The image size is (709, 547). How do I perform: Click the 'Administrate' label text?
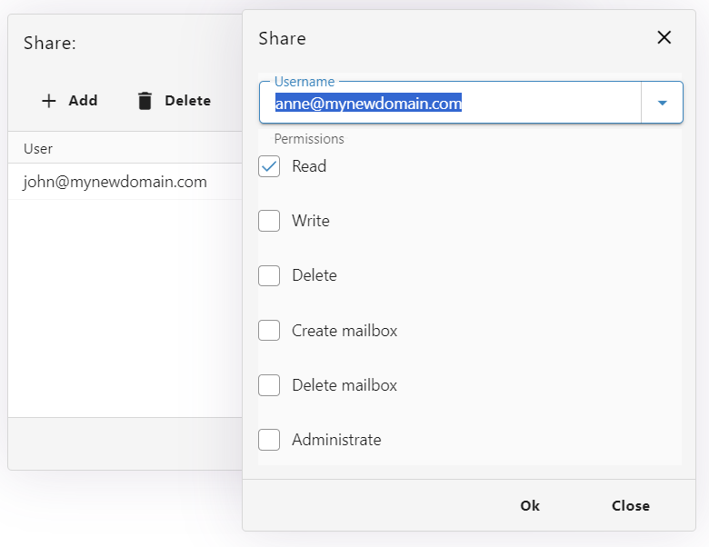coord(336,440)
